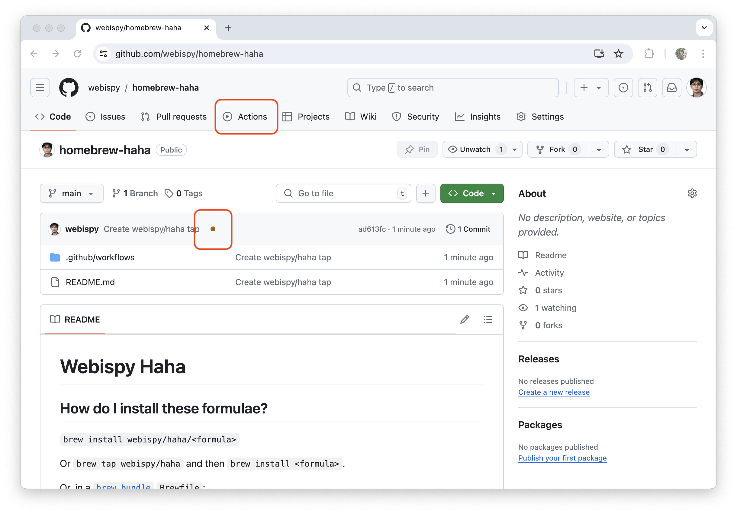Viewport: 737px width, 514px height.
Task: Click the browser reload button
Action: coord(77,53)
